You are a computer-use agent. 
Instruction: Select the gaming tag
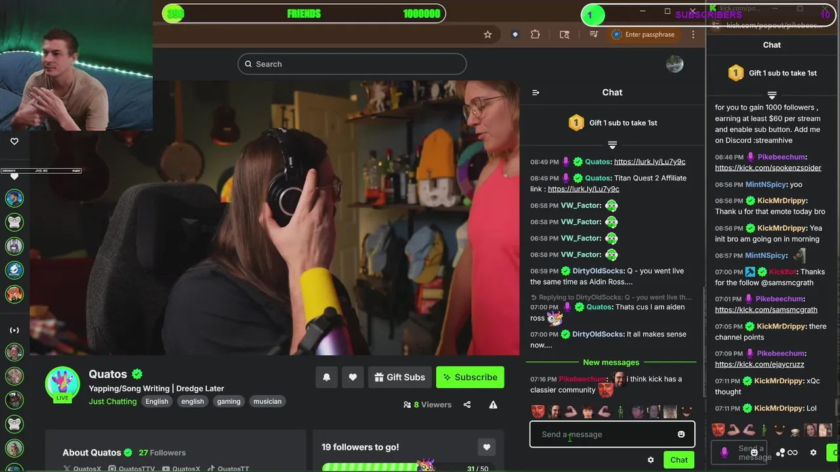click(228, 402)
